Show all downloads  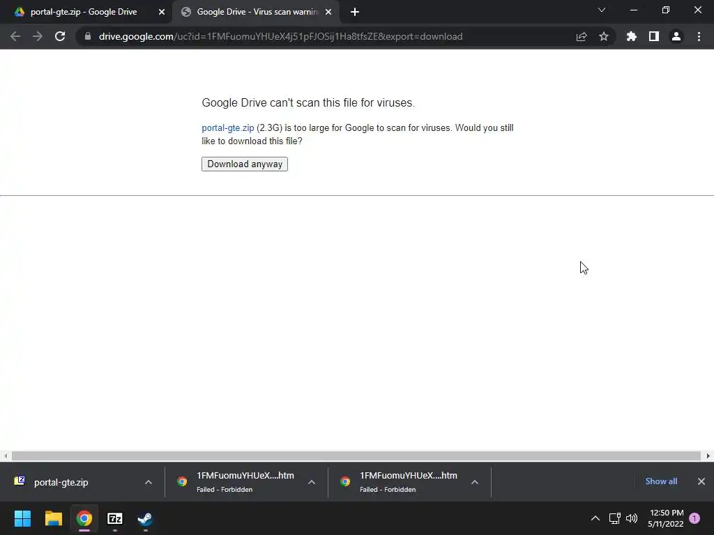pyautogui.click(x=661, y=481)
